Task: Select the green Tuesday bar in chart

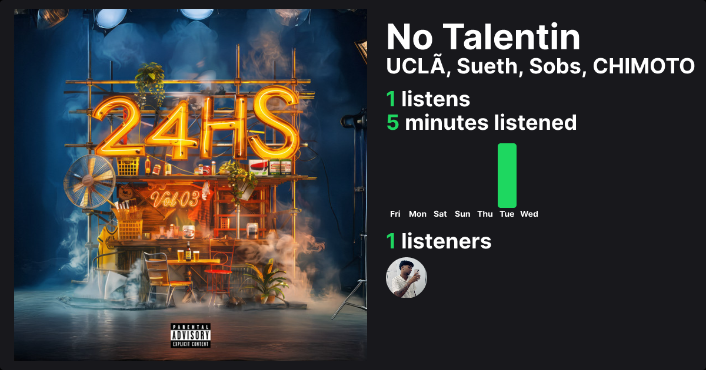Action: (x=507, y=176)
